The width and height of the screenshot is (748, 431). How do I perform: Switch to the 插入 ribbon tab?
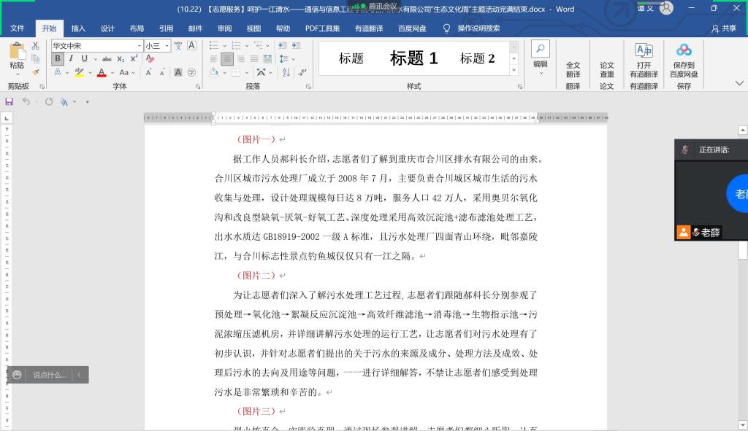(78, 28)
